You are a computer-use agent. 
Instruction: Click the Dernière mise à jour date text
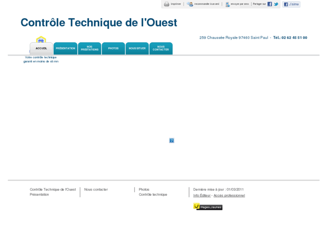(218, 190)
